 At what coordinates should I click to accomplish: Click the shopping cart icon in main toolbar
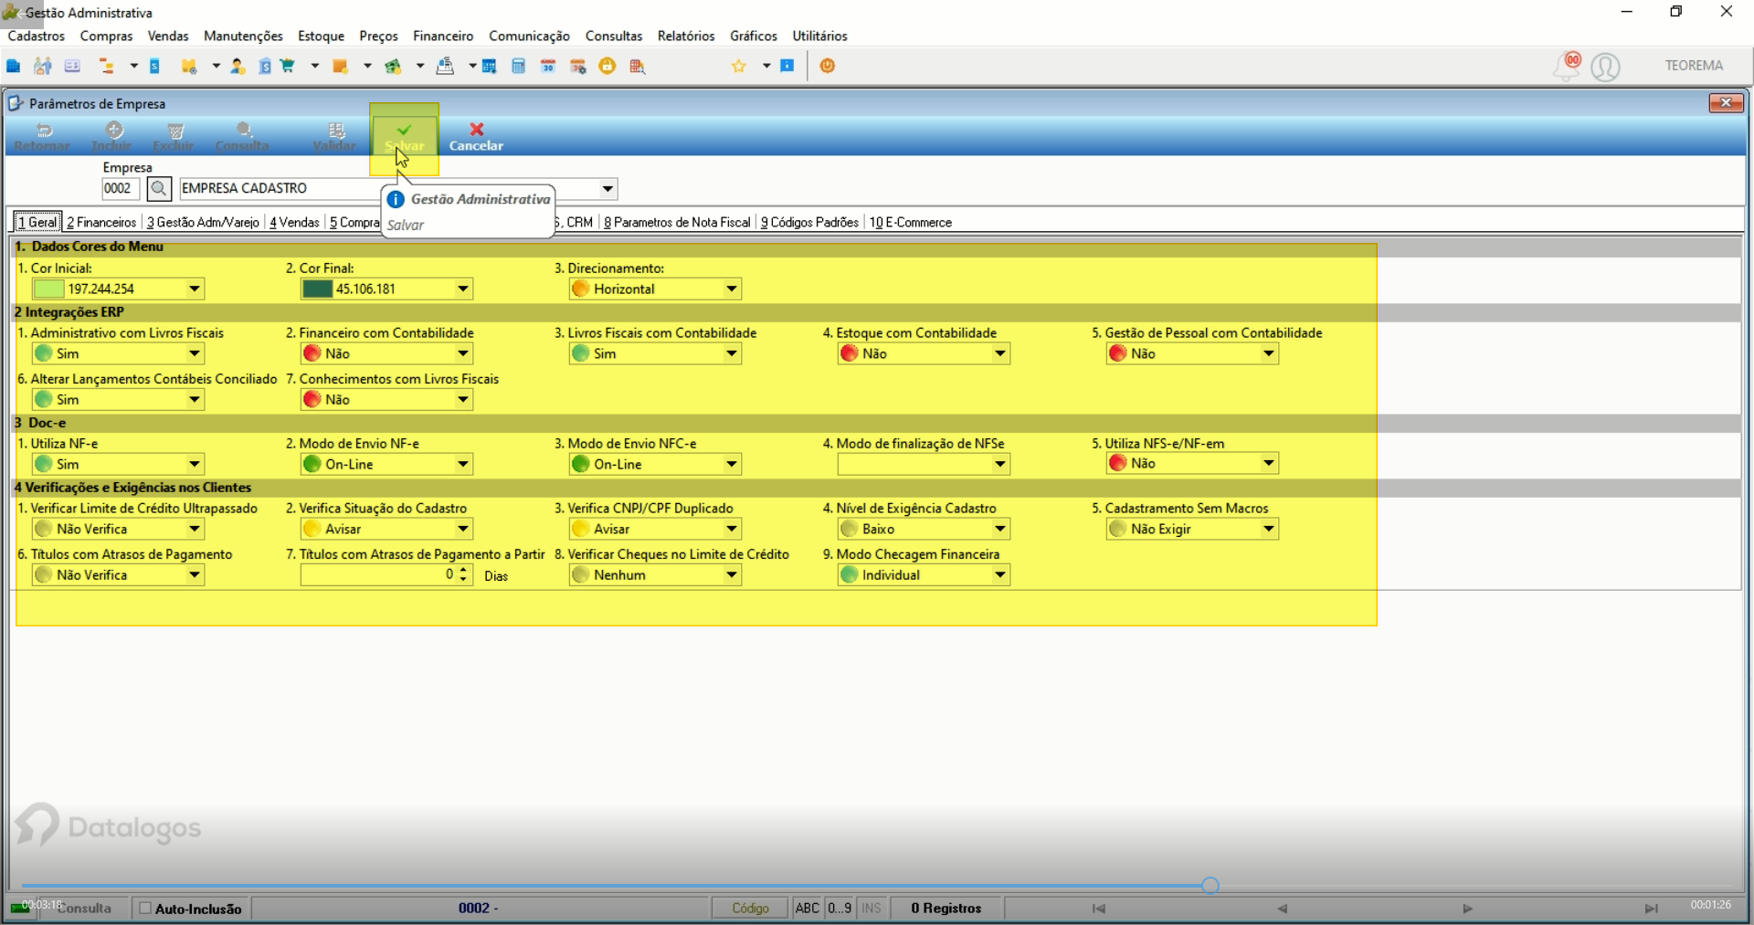click(x=289, y=66)
